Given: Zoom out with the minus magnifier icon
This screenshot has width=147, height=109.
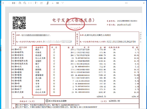Looking at the screenshot, I should [x=25, y=3].
